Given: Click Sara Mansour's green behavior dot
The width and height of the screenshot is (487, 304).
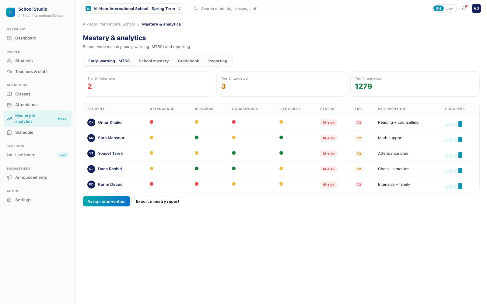Looking at the screenshot, I should point(197,137).
